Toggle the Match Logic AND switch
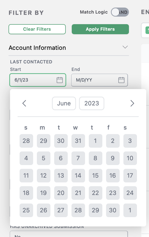 coord(120,12)
